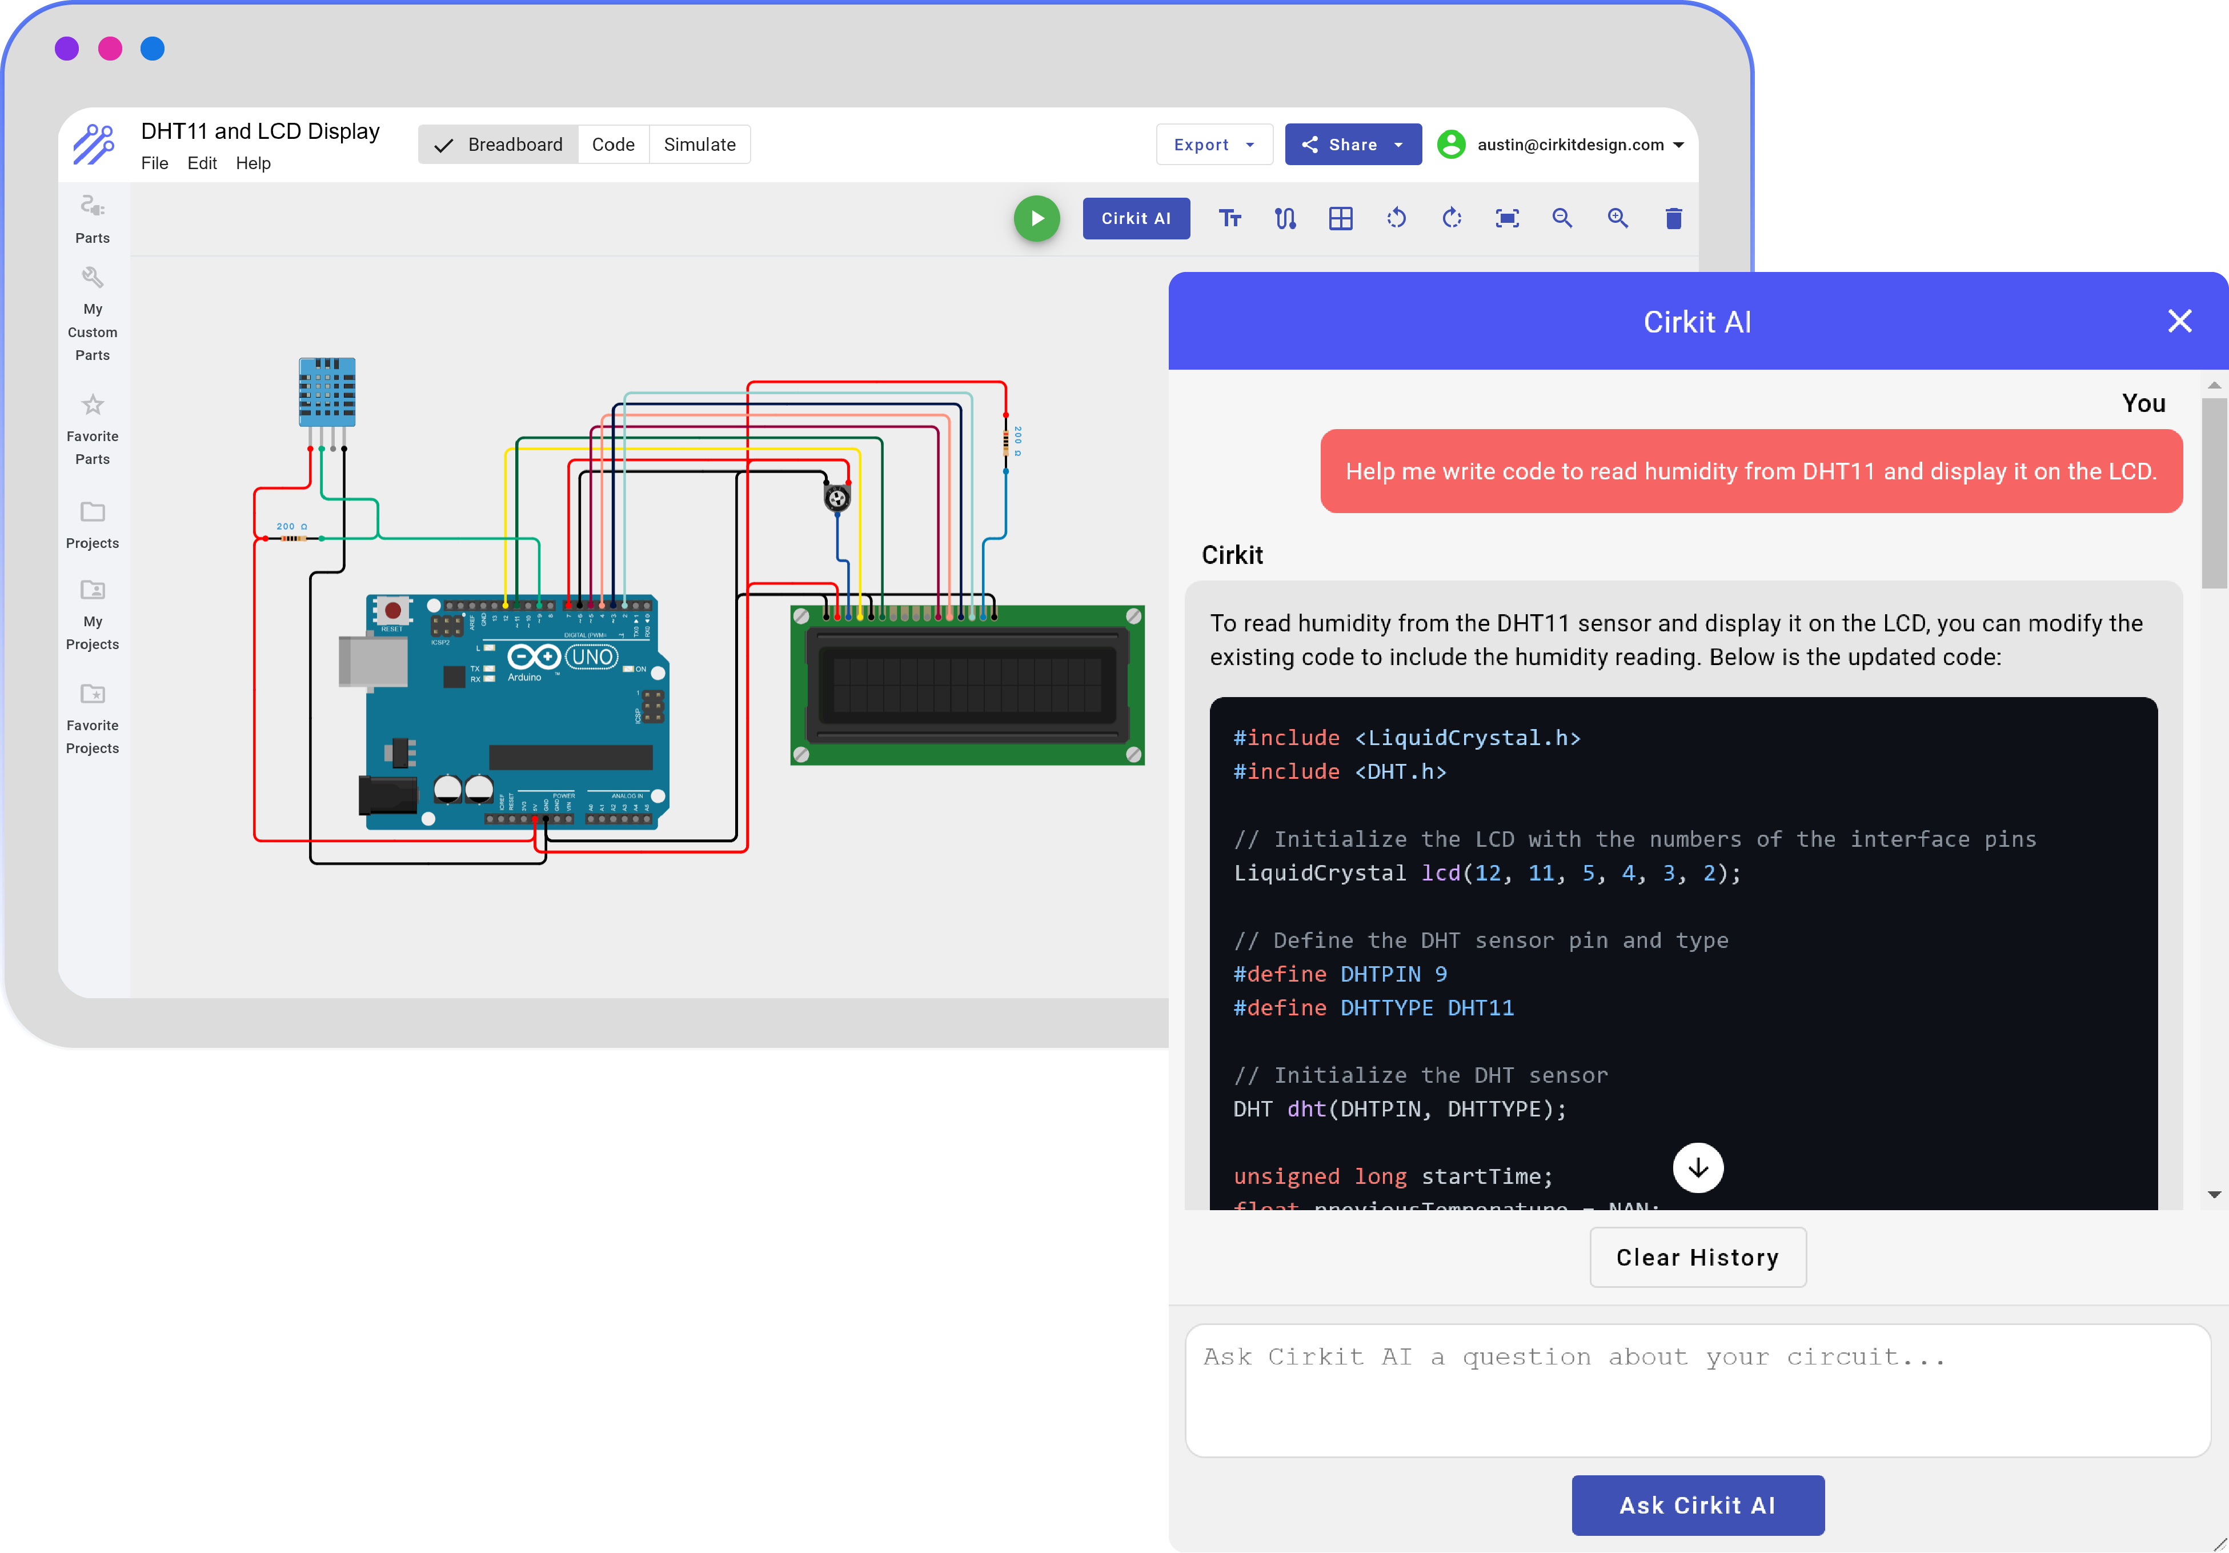Click Ask Cirkit AI submit button
Viewport: 2229px width, 1553px height.
(x=1697, y=1506)
